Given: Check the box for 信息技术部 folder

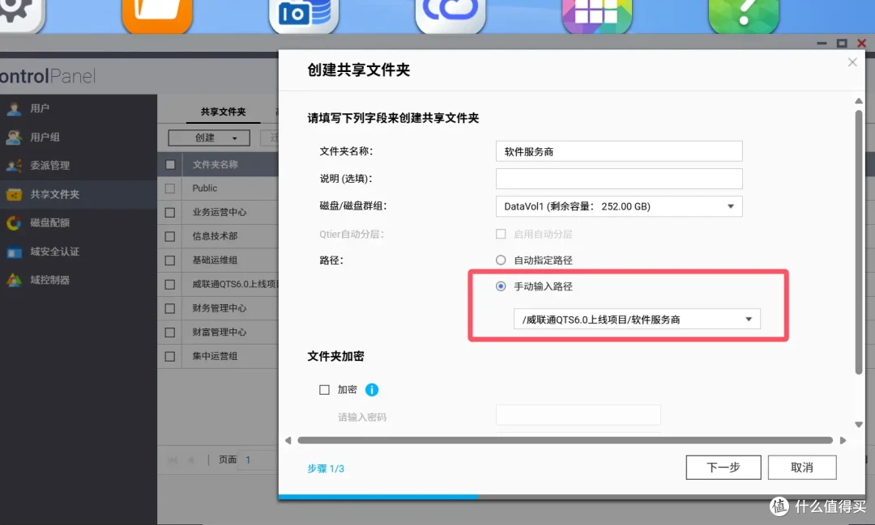Looking at the screenshot, I should coord(170,236).
